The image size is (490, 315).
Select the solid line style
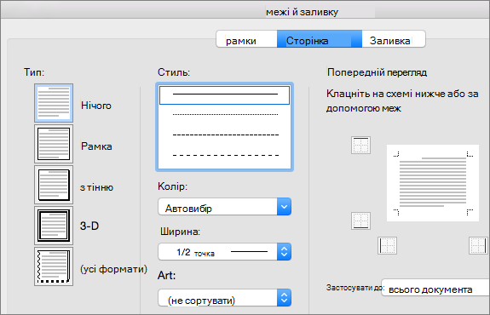[x=224, y=94]
